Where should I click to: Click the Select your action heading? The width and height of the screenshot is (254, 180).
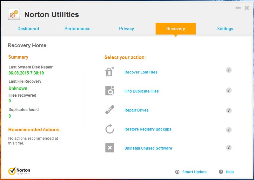125,57
